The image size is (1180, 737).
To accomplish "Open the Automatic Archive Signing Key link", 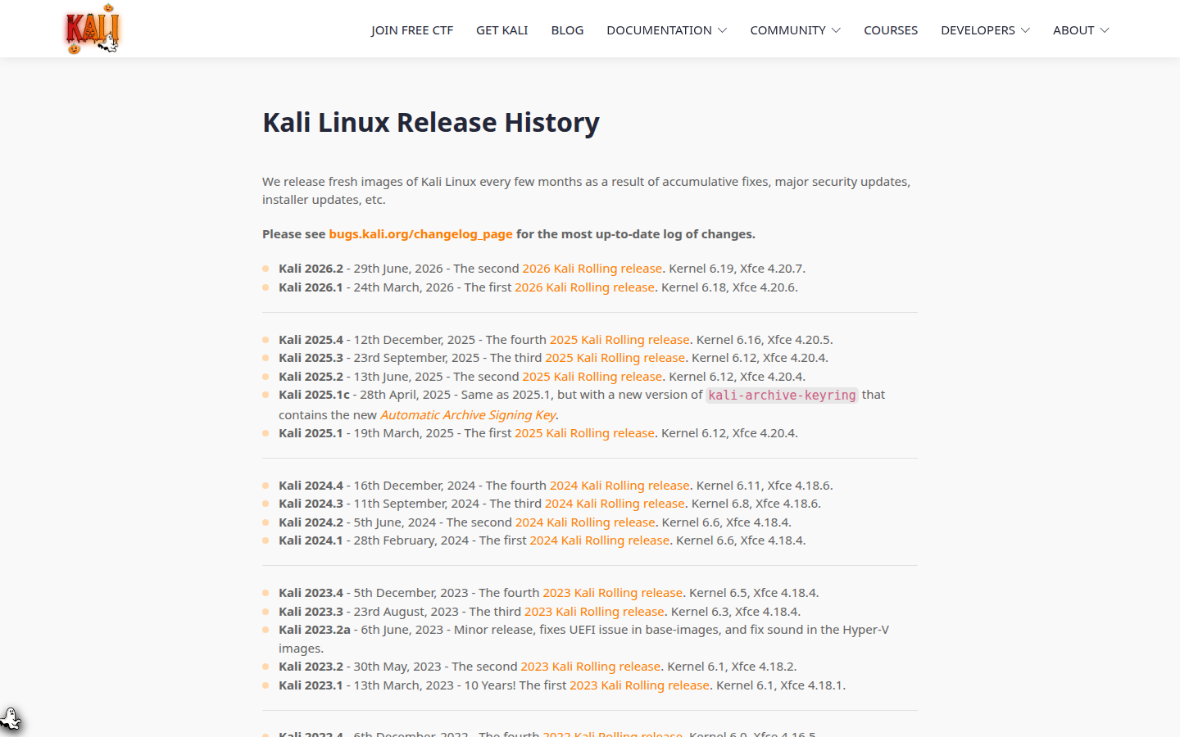I will pyautogui.click(x=468, y=415).
